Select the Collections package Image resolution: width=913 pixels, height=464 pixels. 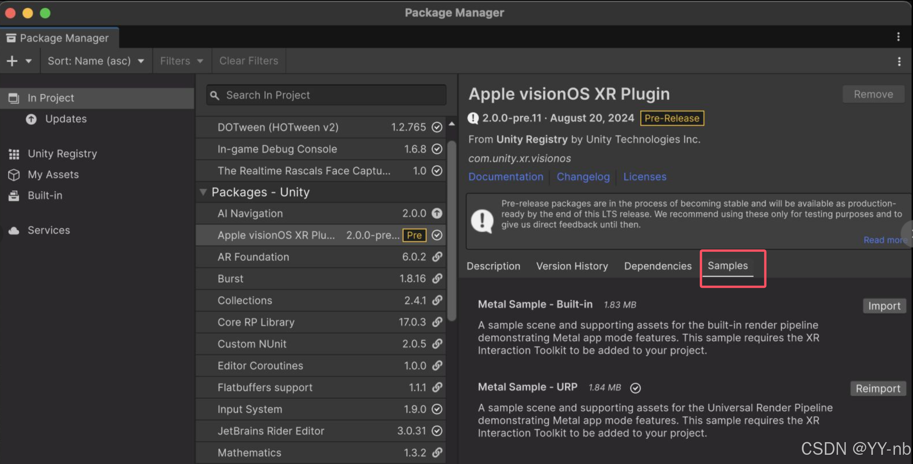(x=321, y=301)
